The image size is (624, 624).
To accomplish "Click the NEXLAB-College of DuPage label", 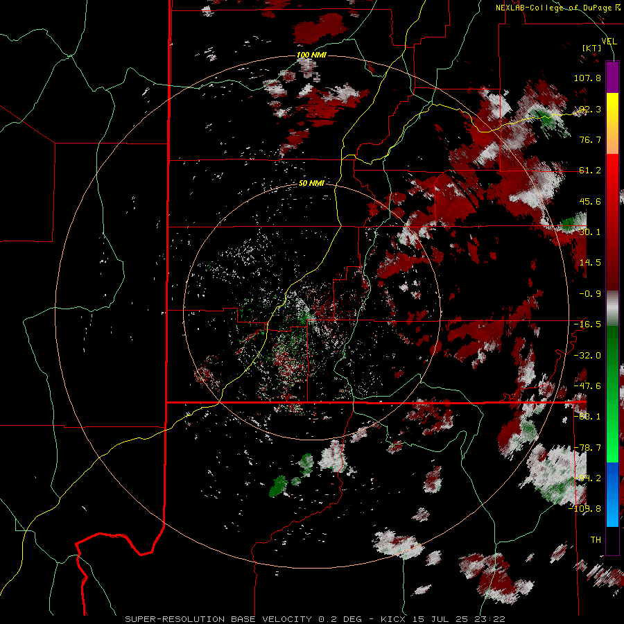I will [x=554, y=8].
